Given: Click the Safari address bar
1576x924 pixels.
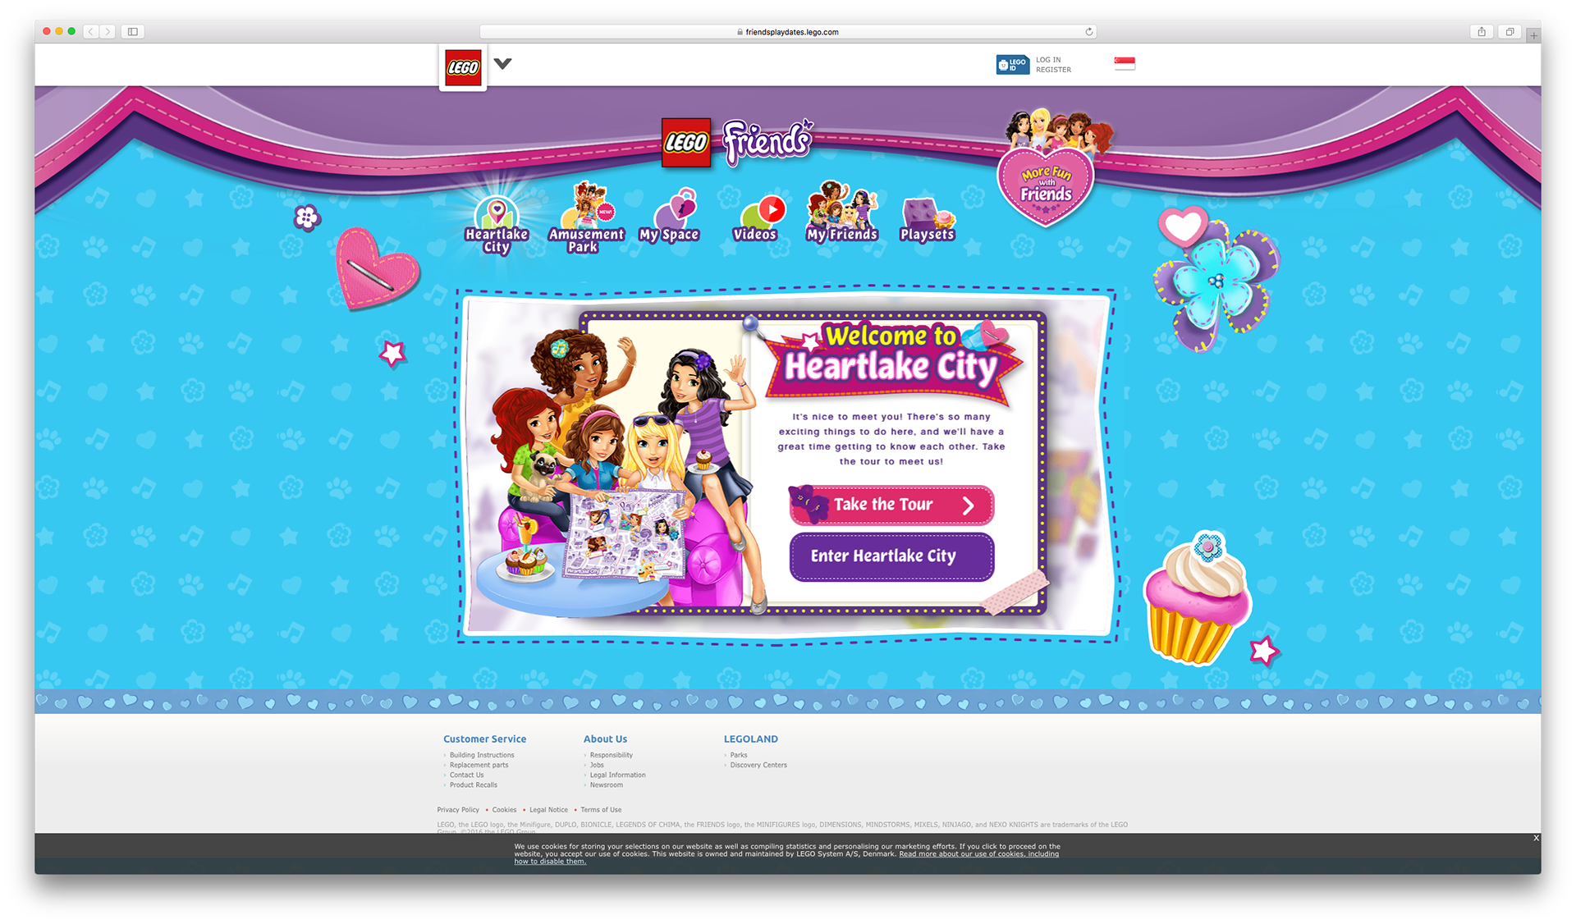Looking at the screenshot, I should [x=788, y=32].
